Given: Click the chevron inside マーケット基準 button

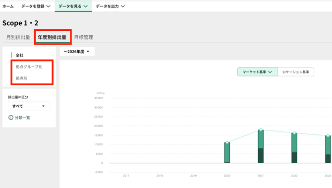Looking at the screenshot, I should [270, 72].
